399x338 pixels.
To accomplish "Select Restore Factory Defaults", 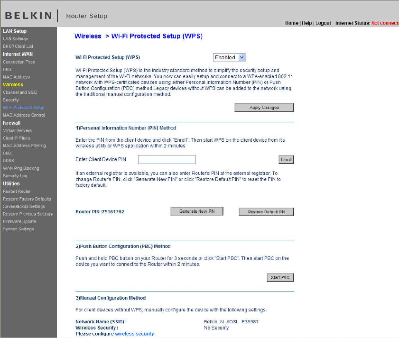I will [27, 199].
